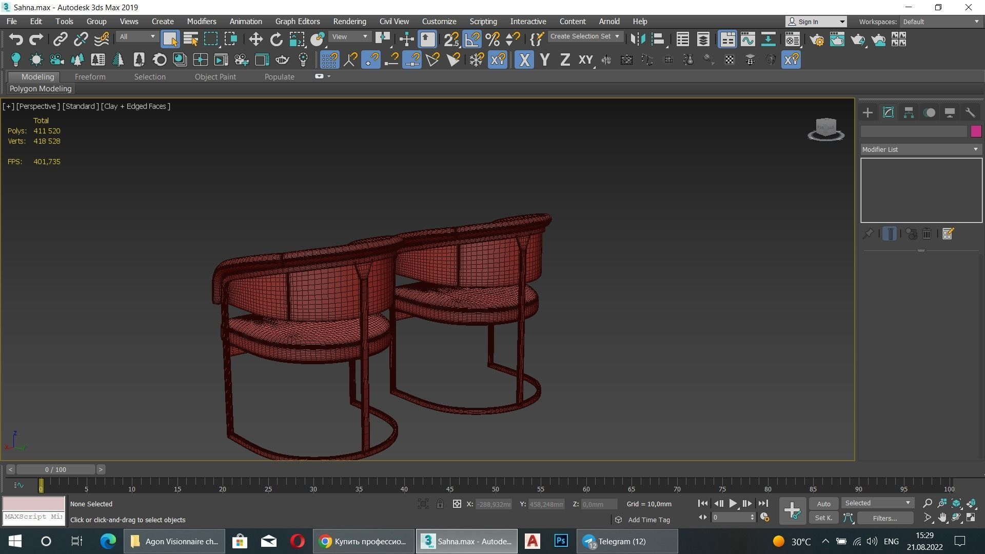Open the Hierarchy panel tab

[909, 113]
